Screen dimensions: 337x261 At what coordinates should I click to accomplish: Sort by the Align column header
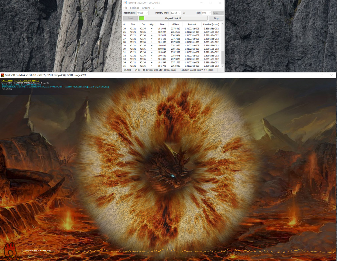point(152,24)
